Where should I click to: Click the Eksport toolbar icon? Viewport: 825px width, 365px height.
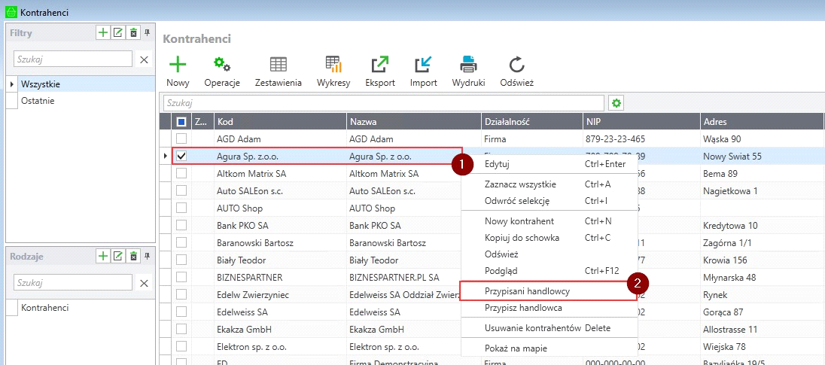coord(380,65)
